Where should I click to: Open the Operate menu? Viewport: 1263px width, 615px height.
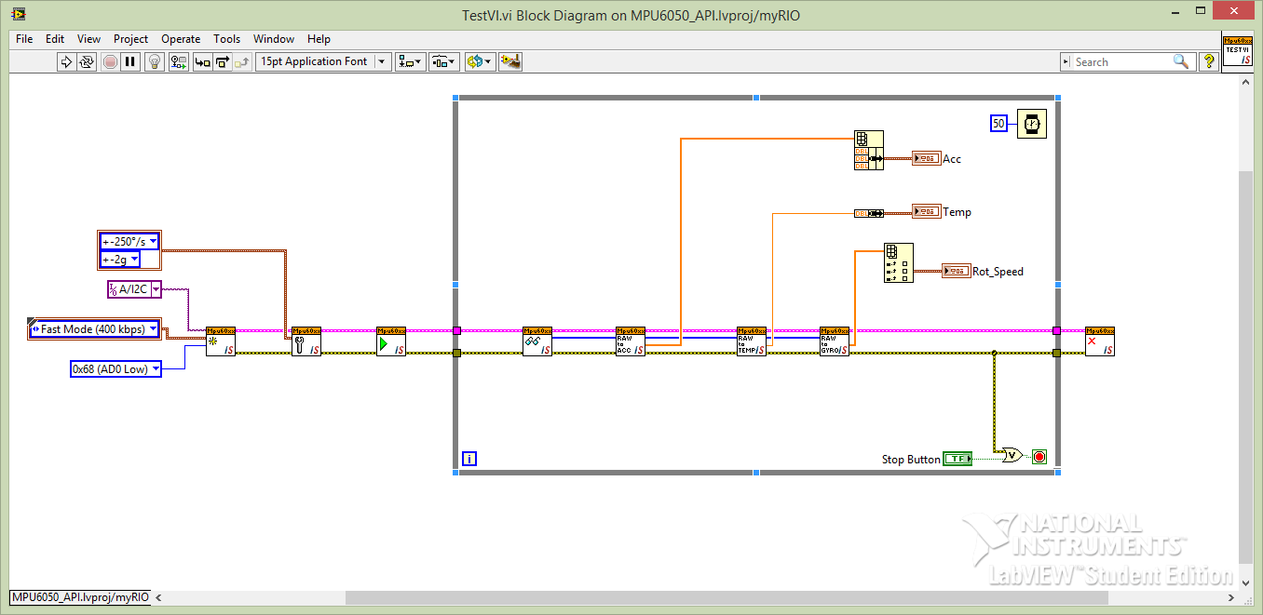click(x=181, y=39)
